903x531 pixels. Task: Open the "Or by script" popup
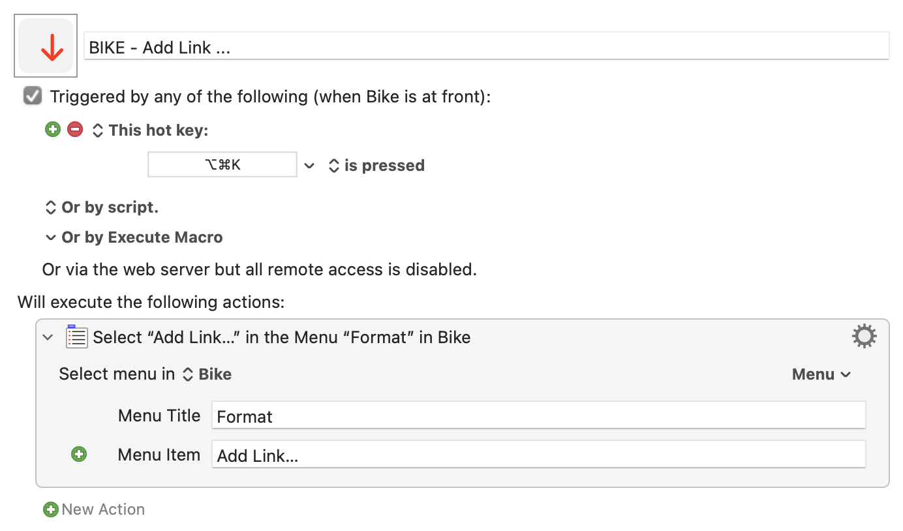point(101,207)
